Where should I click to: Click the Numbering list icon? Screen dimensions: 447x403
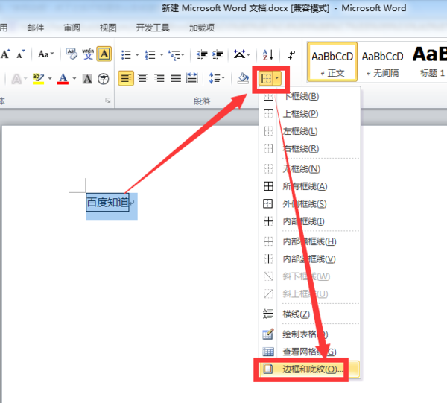[x=150, y=54]
